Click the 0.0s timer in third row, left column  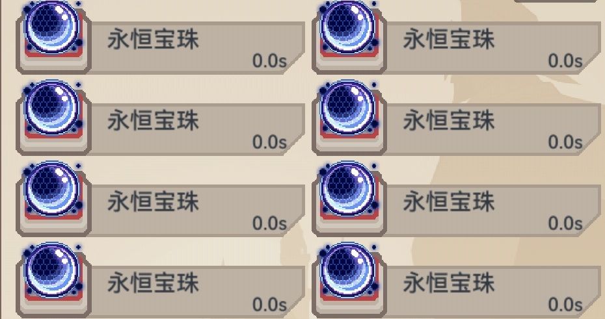270,223
